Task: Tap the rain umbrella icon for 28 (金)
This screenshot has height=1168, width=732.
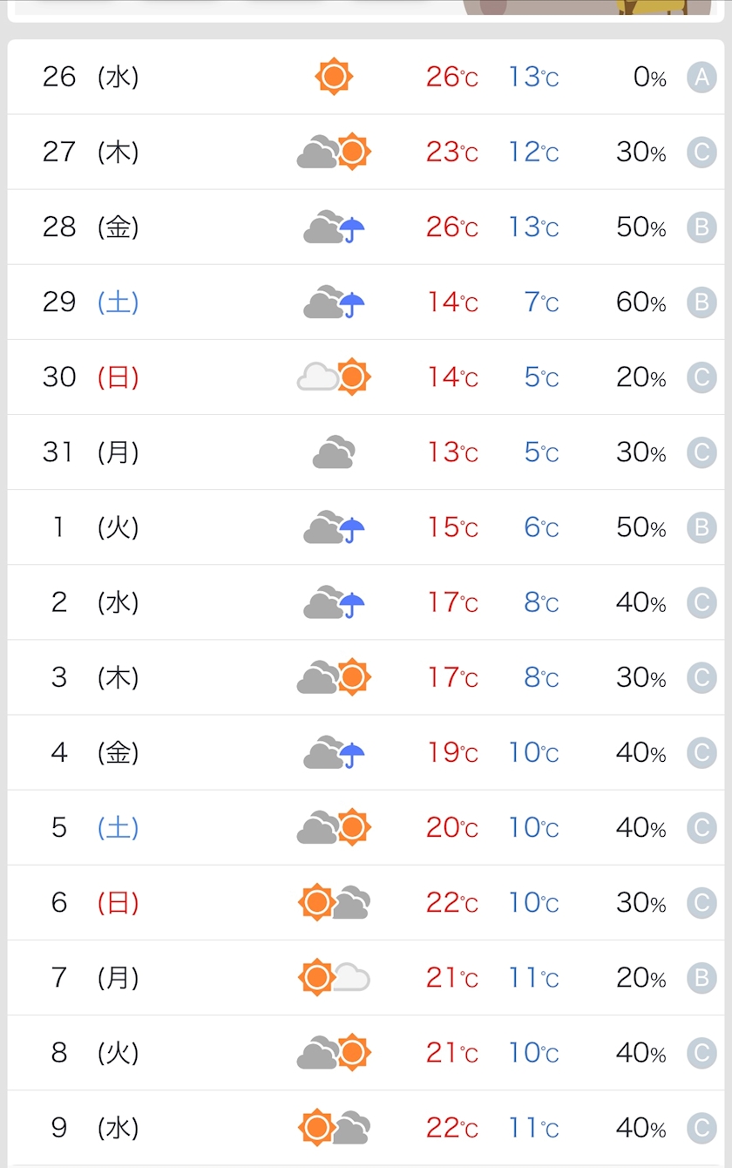Action: (334, 227)
